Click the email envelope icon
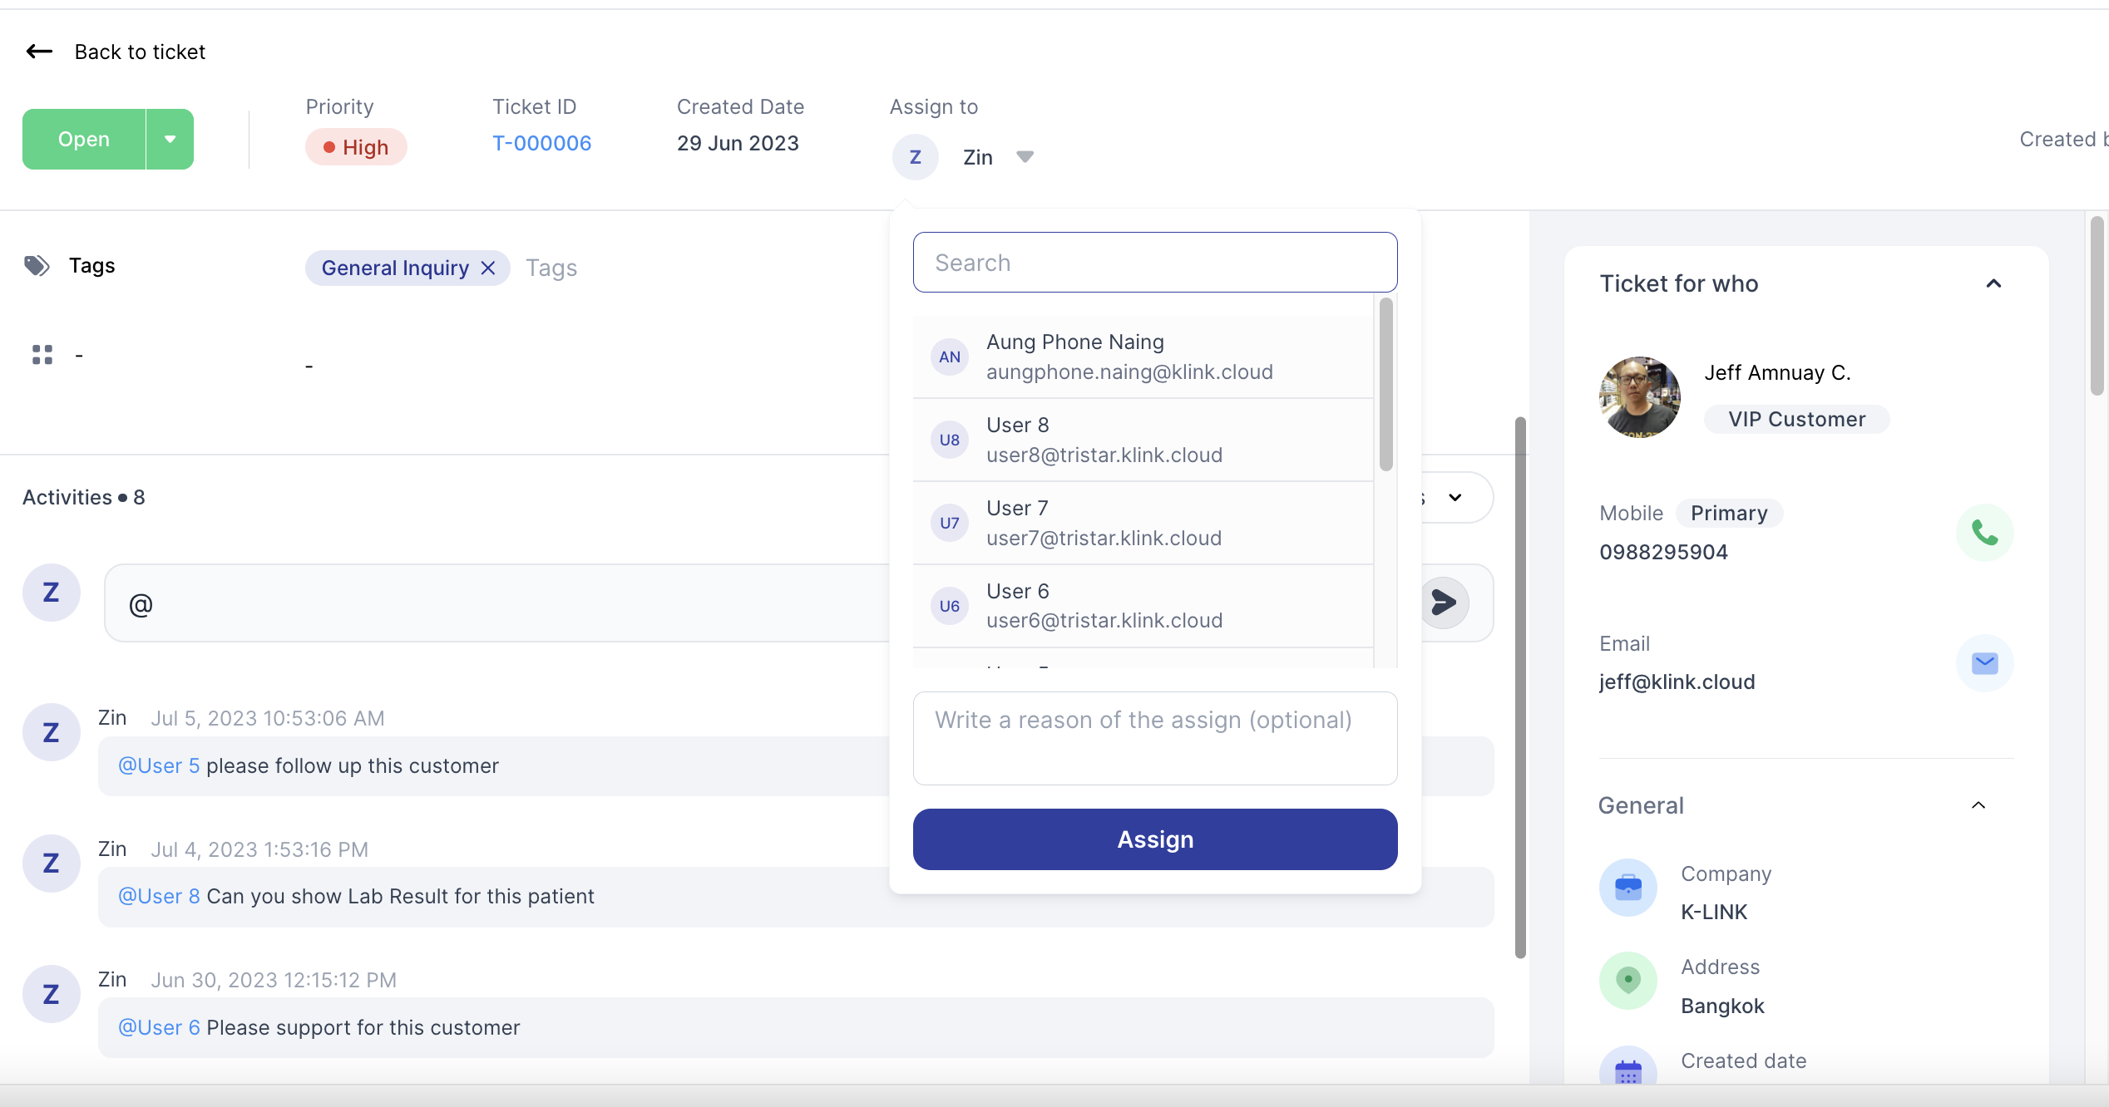 1984,663
